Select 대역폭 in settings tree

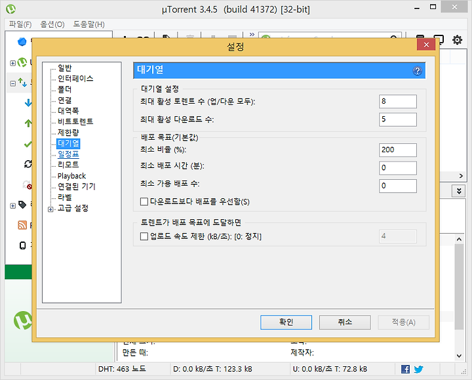pyautogui.click(x=68, y=111)
